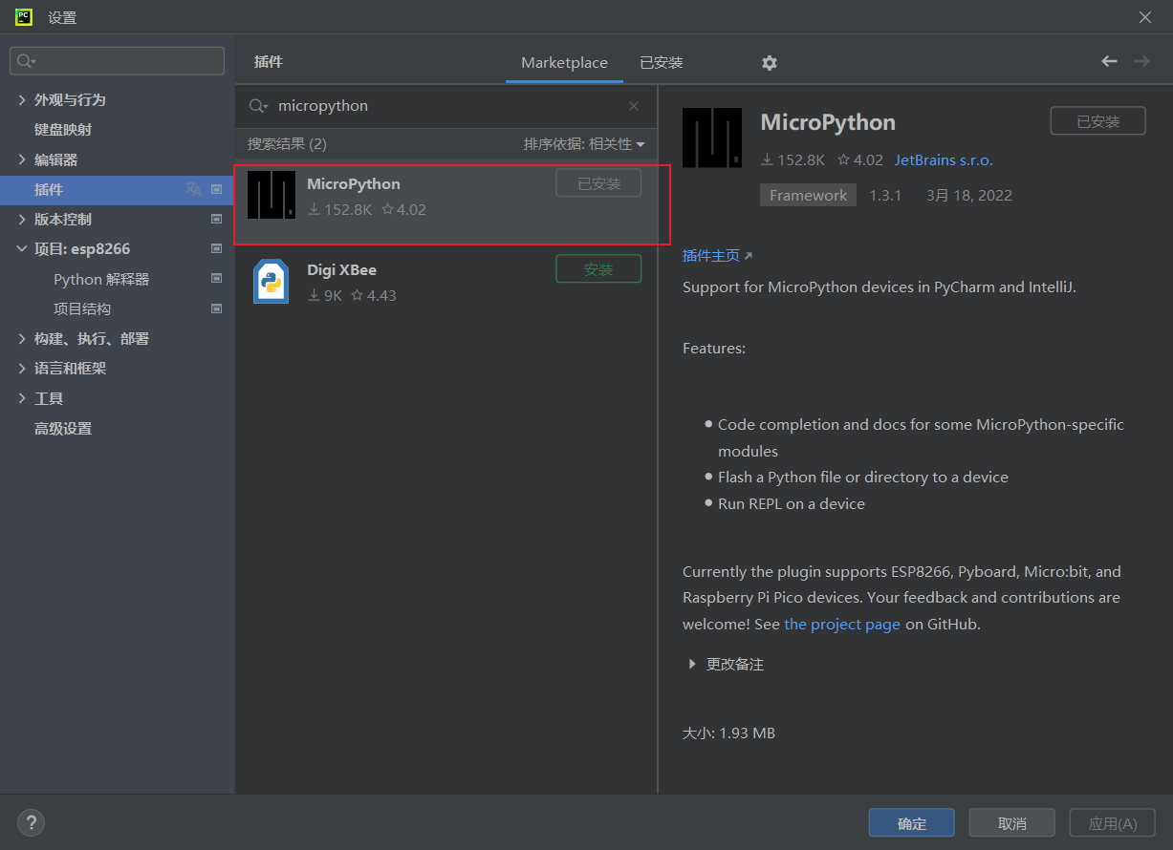Click the 取消 button
This screenshot has height=850, width=1173.
(x=1011, y=823)
